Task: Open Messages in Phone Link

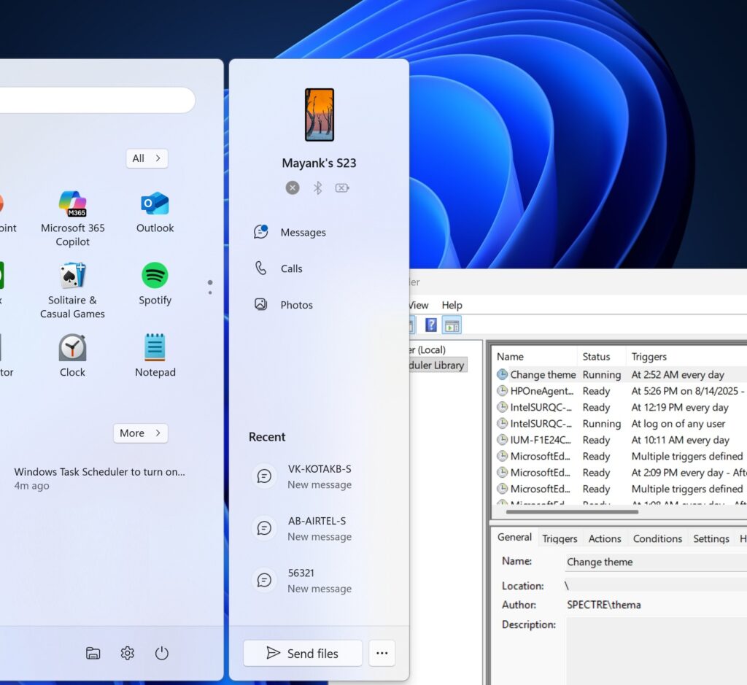Action: [303, 232]
